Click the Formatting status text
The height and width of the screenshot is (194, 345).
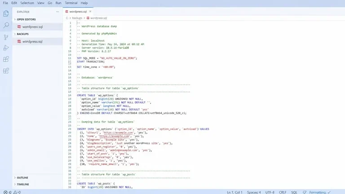[318, 192]
